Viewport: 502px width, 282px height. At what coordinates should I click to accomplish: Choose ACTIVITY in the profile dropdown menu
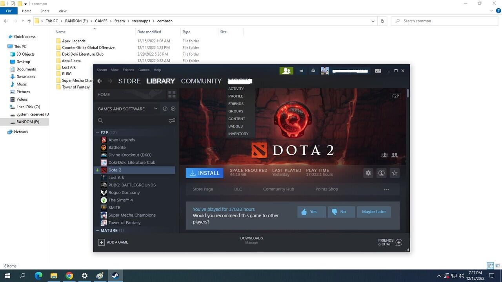(x=236, y=89)
